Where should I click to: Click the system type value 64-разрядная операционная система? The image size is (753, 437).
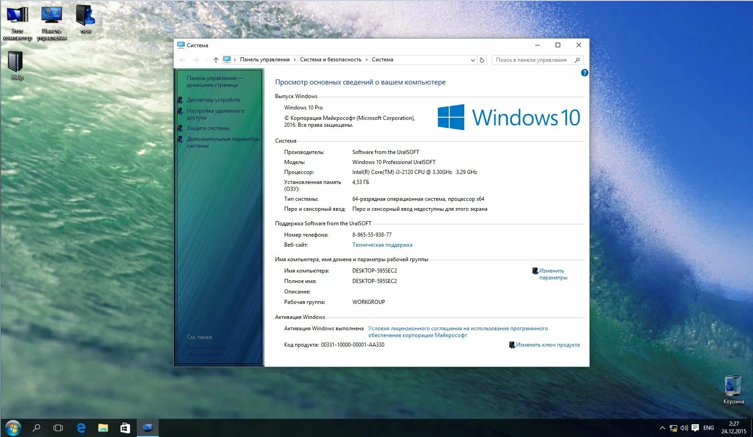418,199
